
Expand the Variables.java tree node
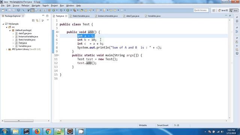pyautogui.click(x=13, y=46)
